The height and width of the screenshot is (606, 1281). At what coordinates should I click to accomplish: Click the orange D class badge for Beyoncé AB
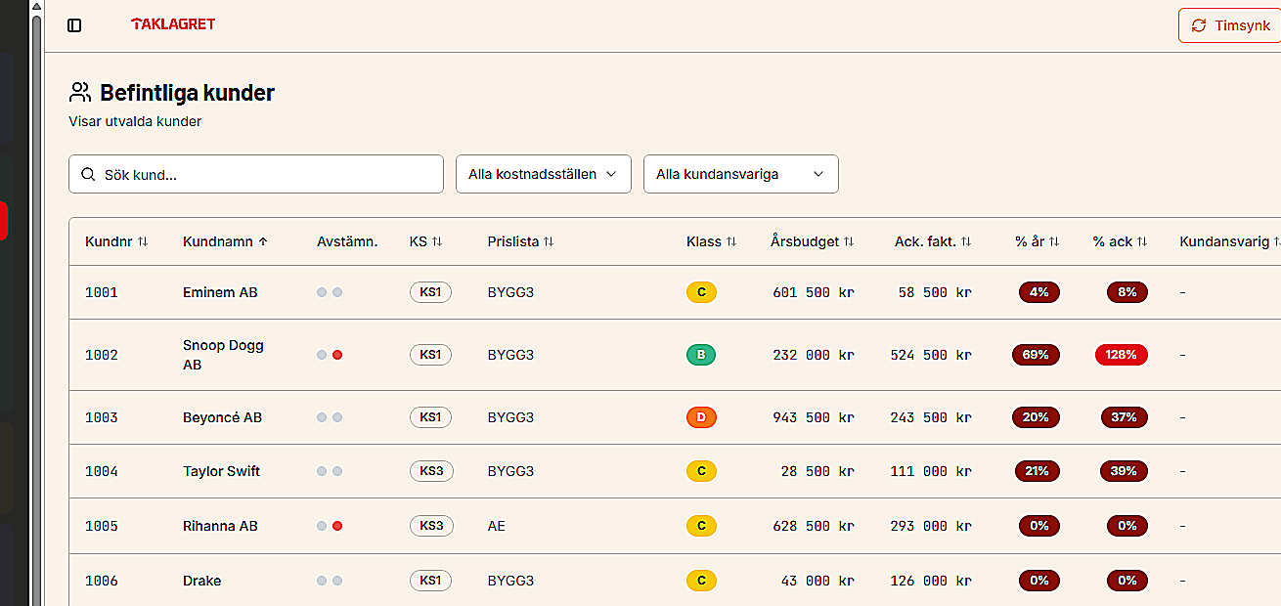(x=701, y=417)
